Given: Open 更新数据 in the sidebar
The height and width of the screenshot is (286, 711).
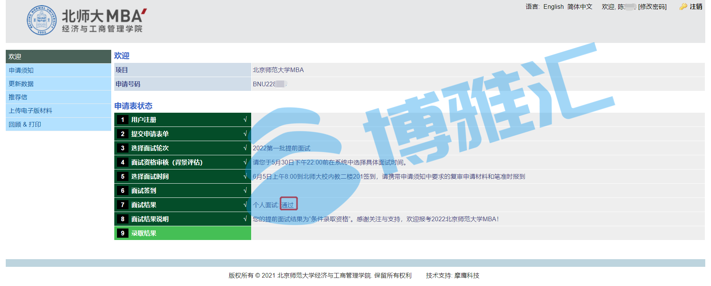Looking at the screenshot, I should 58,84.
